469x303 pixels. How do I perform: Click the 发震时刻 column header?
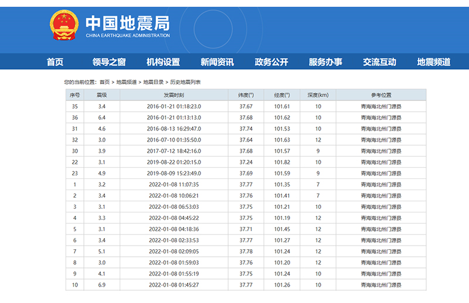(x=174, y=95)
